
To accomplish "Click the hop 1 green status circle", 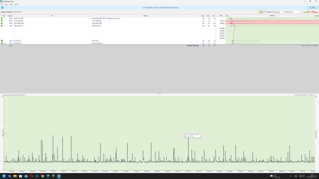I will pos(2,18).
